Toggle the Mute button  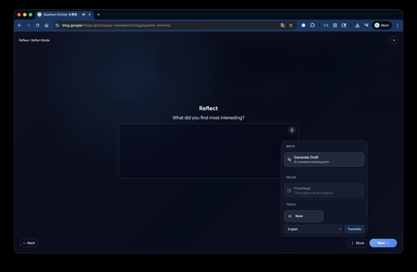coord(304,216)
